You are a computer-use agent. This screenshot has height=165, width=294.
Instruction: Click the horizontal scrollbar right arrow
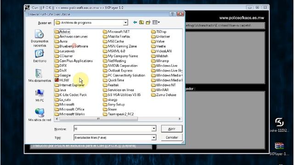point(180,119)
